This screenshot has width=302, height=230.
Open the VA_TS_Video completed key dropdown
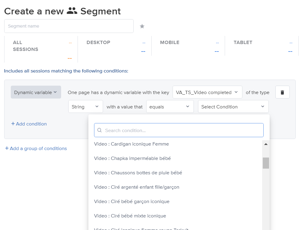click(x=207, y=92)
